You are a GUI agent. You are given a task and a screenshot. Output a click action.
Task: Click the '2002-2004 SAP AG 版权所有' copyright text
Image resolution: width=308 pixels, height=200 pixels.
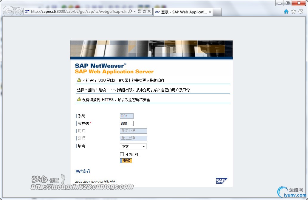pos(95,182)
